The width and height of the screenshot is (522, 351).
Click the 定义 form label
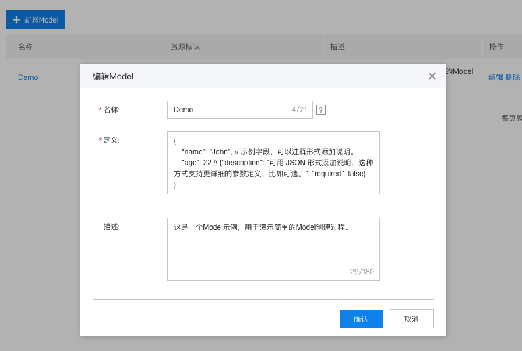click(x=111, y=140)
